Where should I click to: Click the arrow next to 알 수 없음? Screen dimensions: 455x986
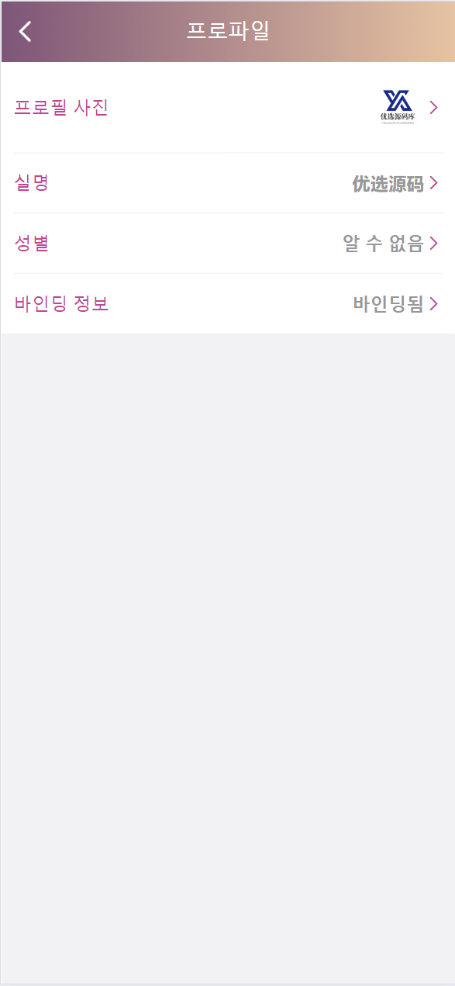pos(433,244)
